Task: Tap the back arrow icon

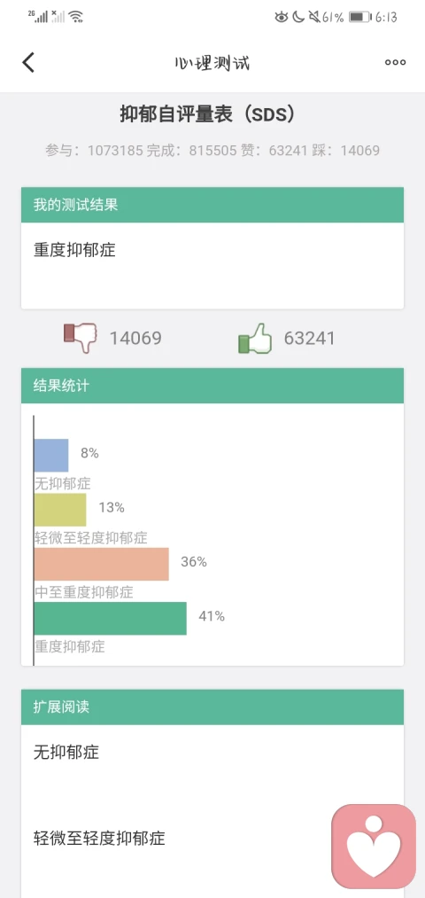Action: tap(28, 62)
